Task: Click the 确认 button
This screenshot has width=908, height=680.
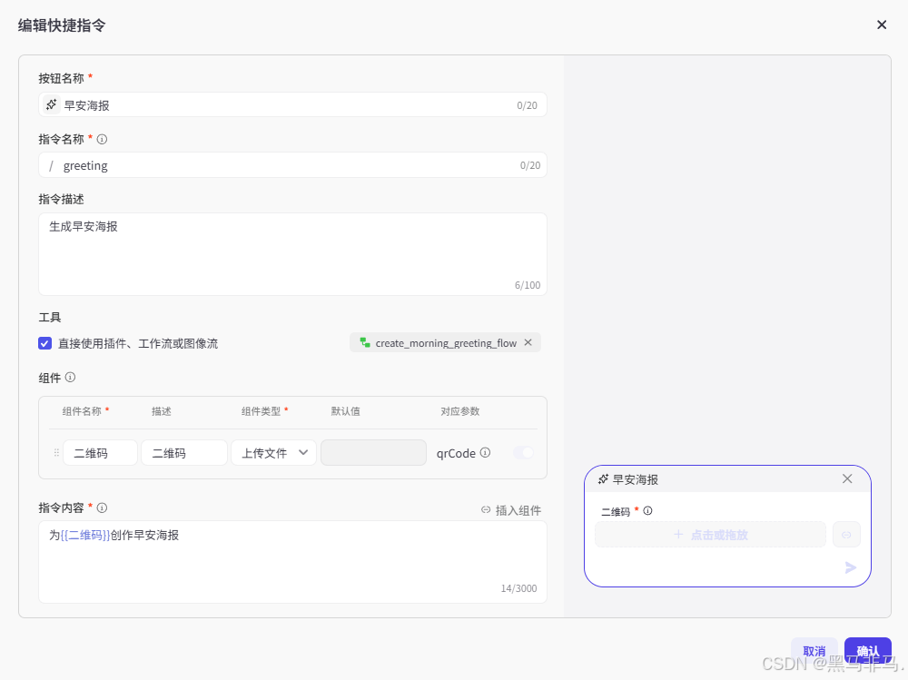Action: tap(867, 650)
